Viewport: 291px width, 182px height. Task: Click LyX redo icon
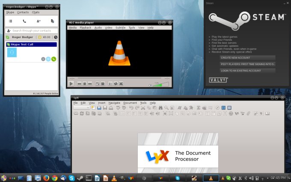pos(137,108)
